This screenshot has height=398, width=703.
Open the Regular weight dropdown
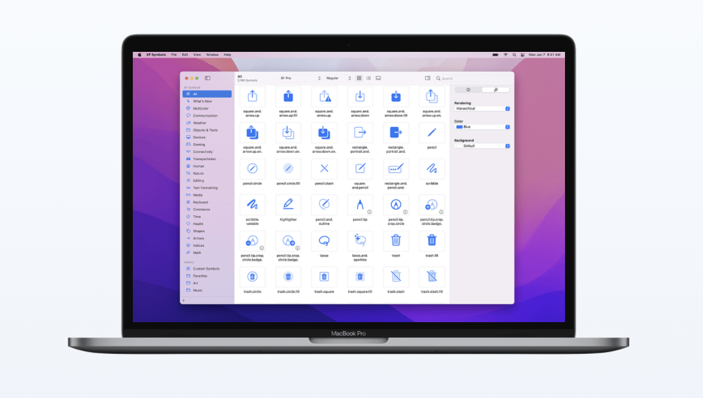[339, 78]
